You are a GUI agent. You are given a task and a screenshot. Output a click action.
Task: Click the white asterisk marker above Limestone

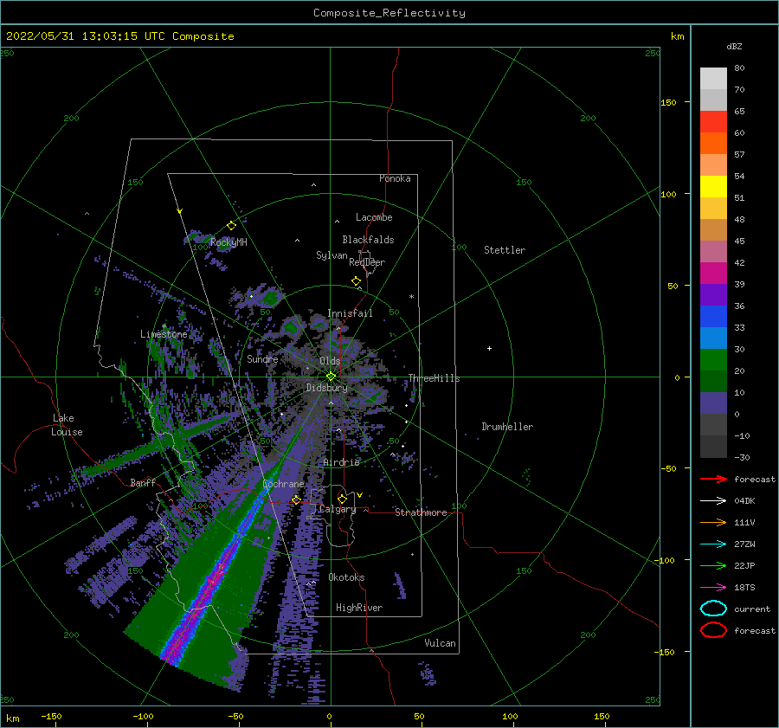click(164, 326)
